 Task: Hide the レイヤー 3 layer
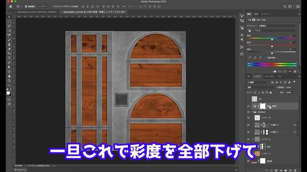248,118
